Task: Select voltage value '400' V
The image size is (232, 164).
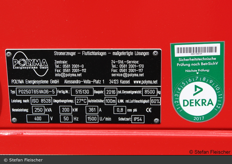Action: 38,119
